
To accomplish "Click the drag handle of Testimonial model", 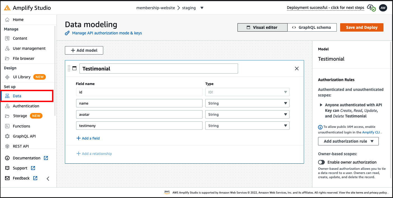I will pyautogui.click(x=69, y=68).
